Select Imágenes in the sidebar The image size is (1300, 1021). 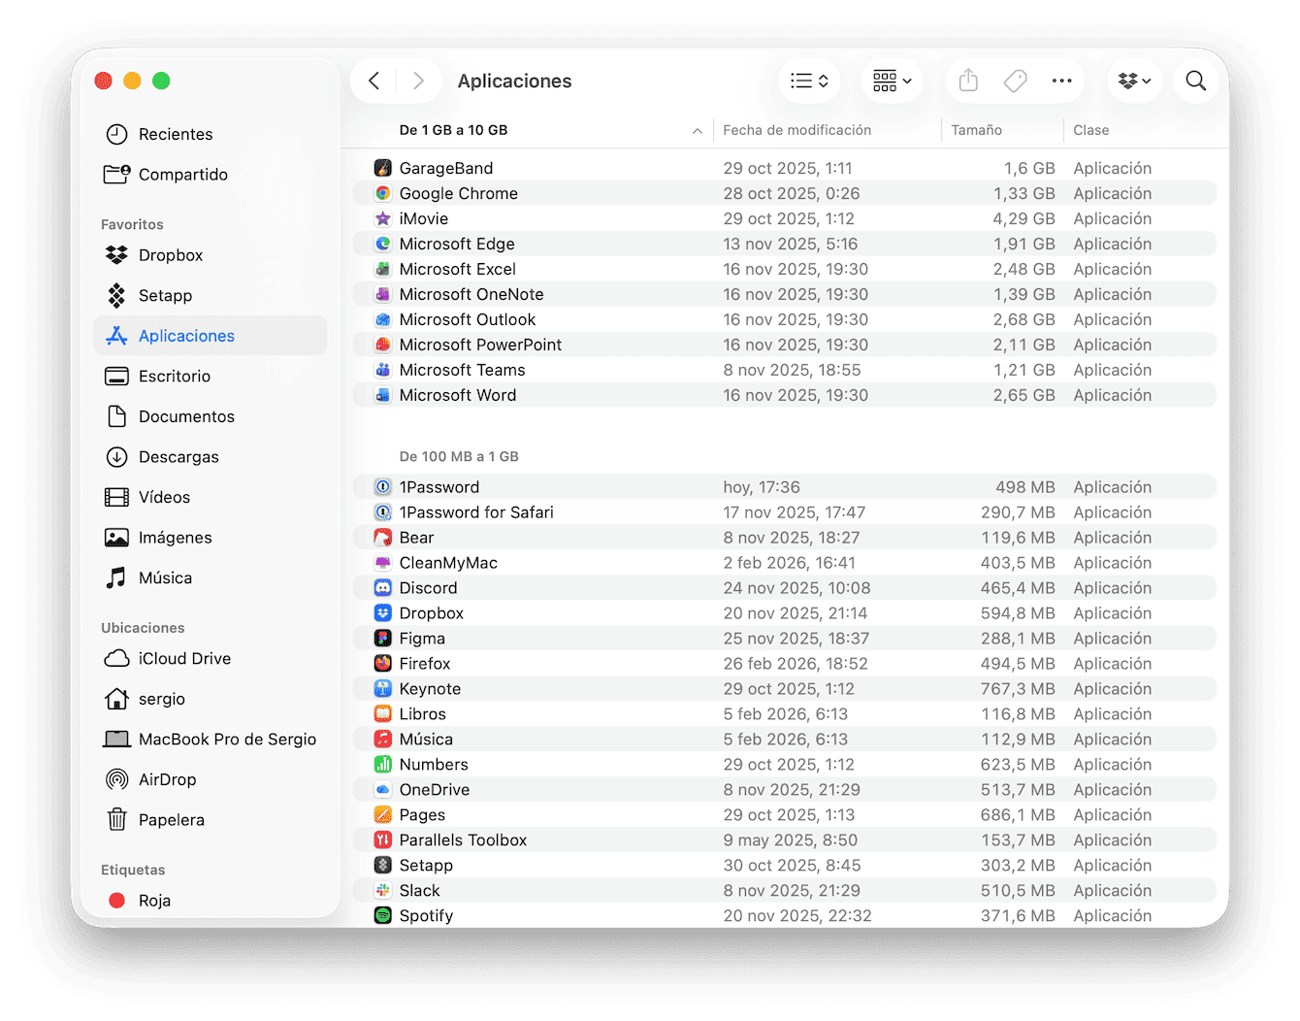click(210, 538)
